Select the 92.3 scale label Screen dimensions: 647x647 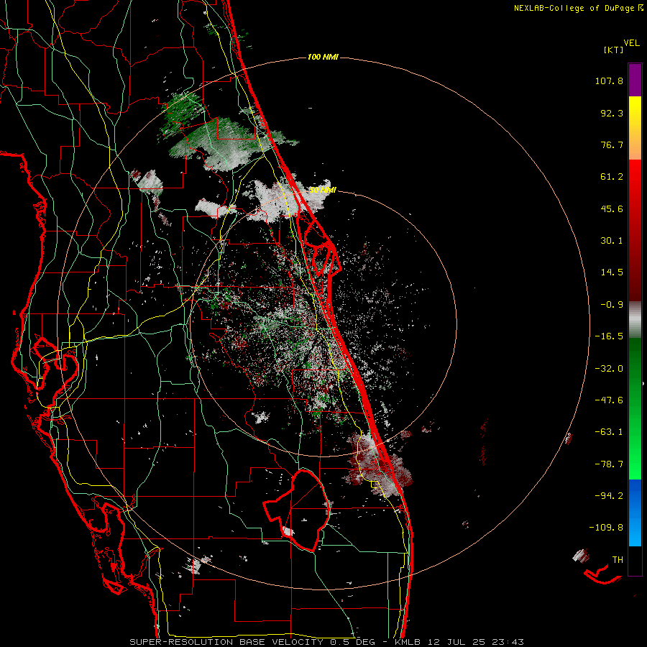click(x=612, y=113)
